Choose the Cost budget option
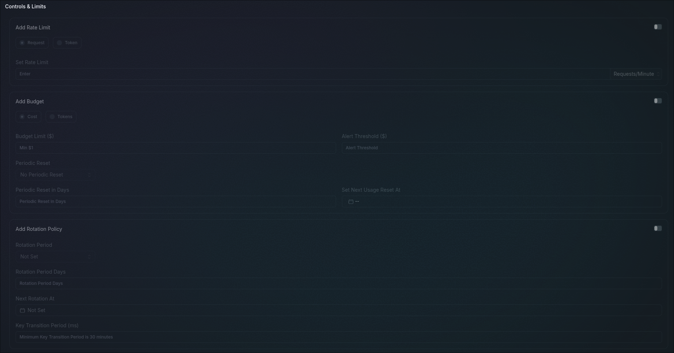This screenshot has width=674, height=353. pos(28,117)
